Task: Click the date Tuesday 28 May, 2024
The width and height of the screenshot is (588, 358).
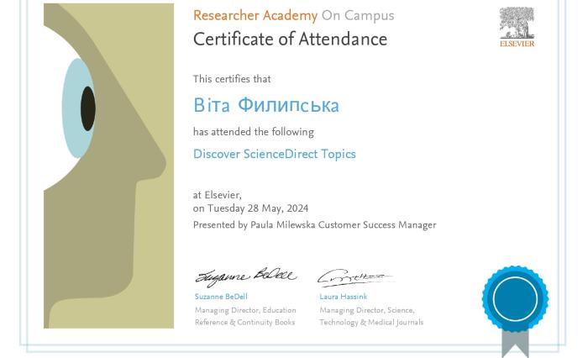Action: click(257, 208)
